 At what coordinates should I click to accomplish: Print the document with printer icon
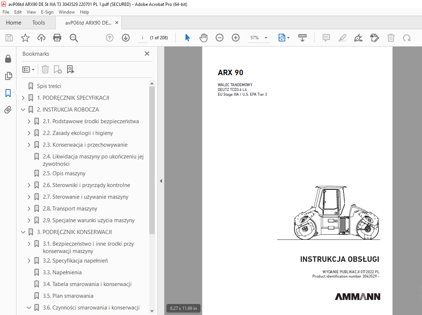pyautogui.click(x=57, y=38)
